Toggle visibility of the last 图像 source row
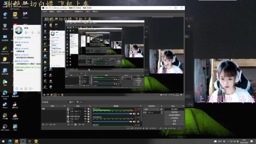256x144 pixels. tap(85, 122)
